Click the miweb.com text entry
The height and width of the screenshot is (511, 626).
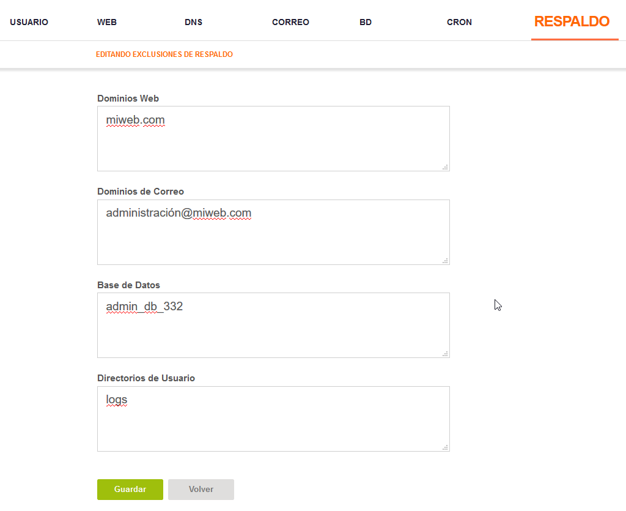tap(135, 120)
